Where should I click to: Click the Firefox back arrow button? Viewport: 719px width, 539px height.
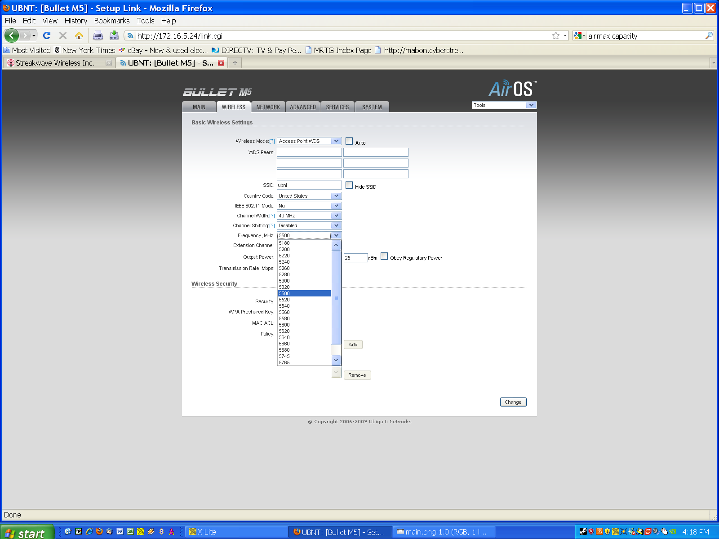(11, 35)
